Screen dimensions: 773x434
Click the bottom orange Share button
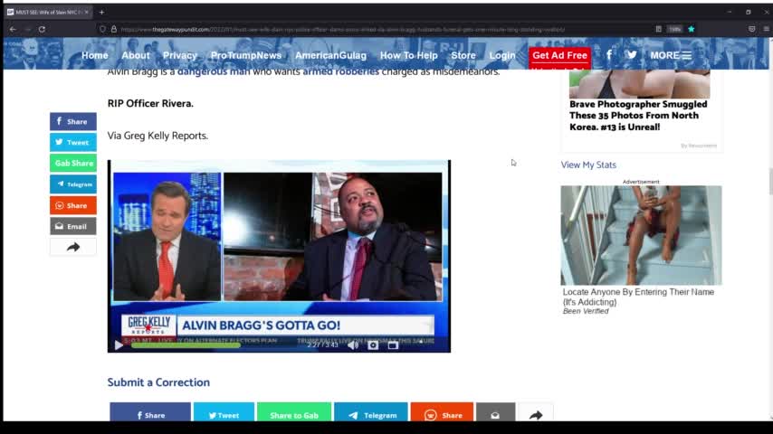[442, 413]
